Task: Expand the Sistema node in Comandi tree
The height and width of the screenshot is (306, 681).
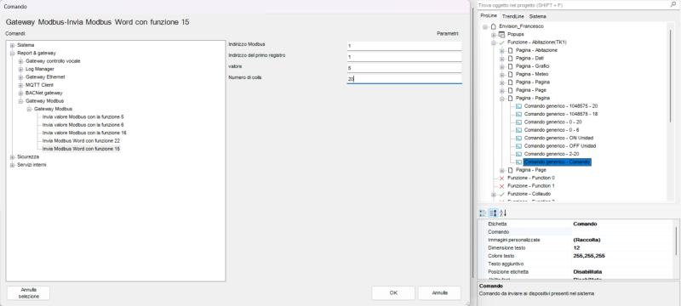Action: pyautogui.click(x=12, y=45)
